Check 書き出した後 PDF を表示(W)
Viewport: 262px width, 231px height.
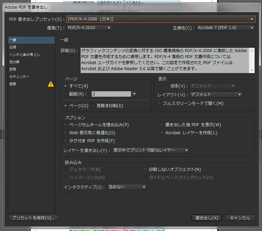162,125
